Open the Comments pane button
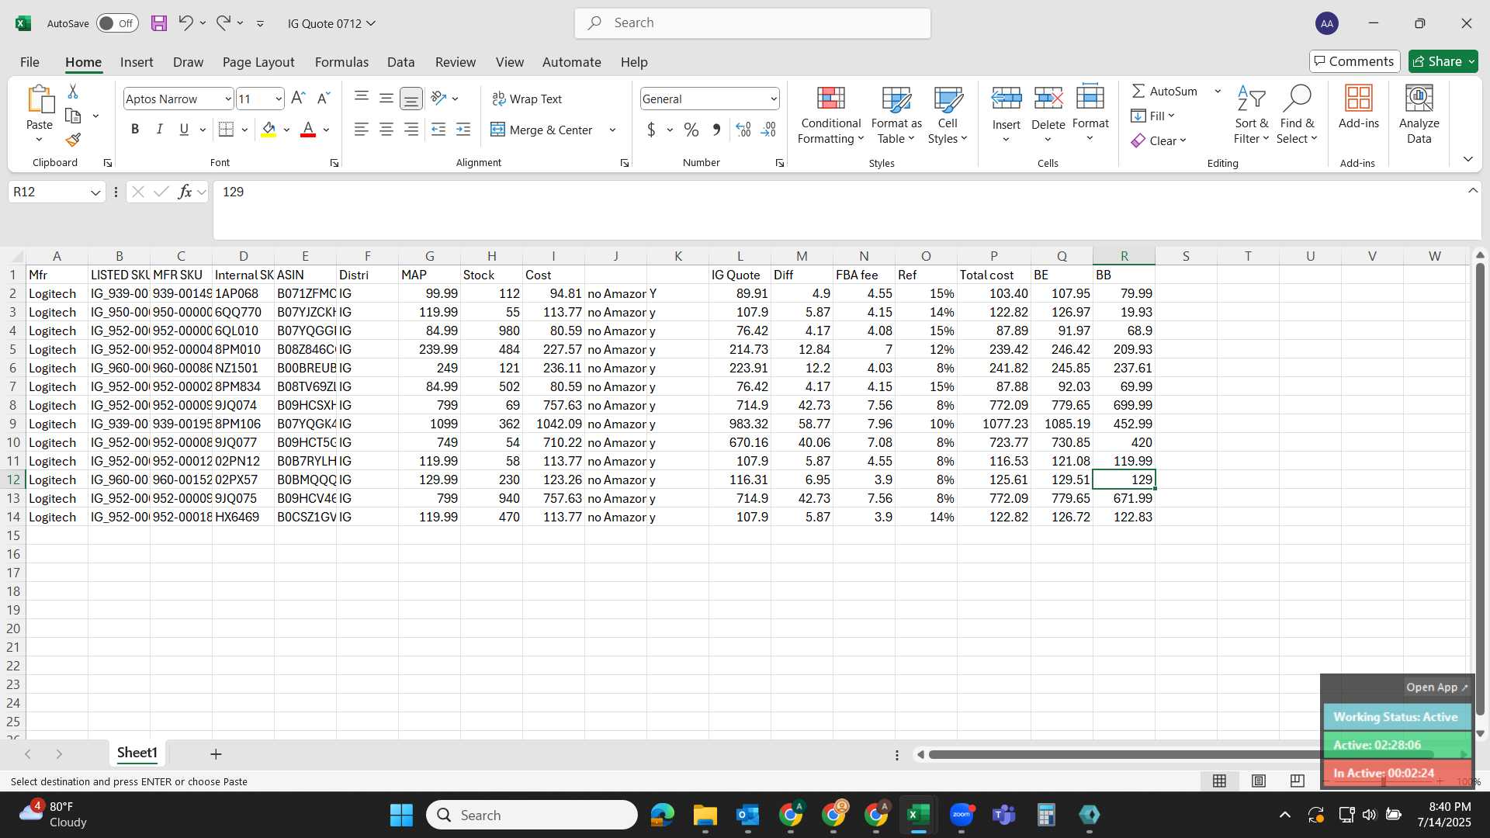The image size is (1490, 838). click(x=1354, y=61)
